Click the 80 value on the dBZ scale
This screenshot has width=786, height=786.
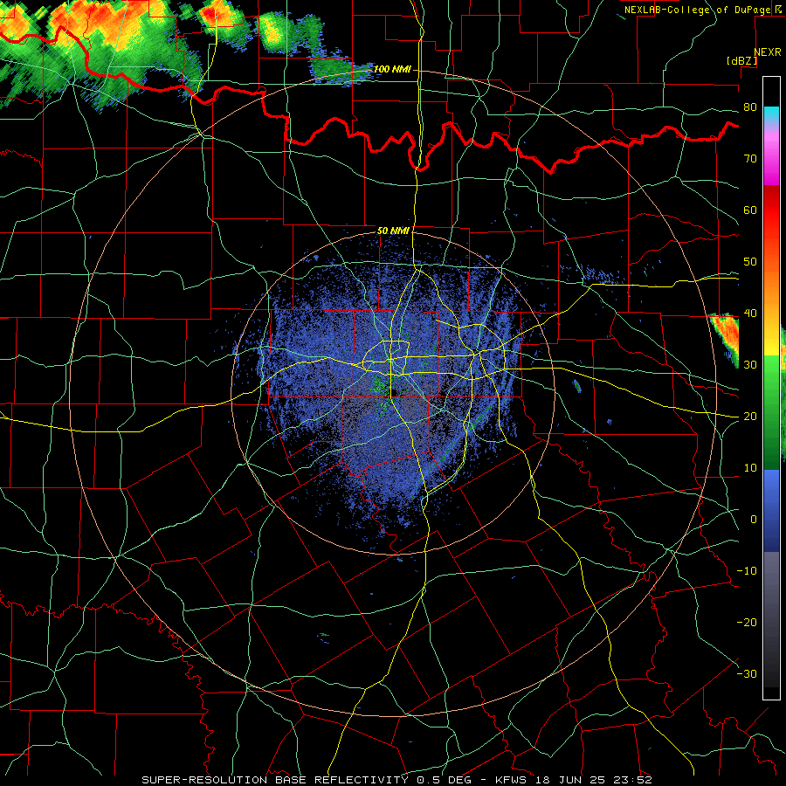[750, 107]
